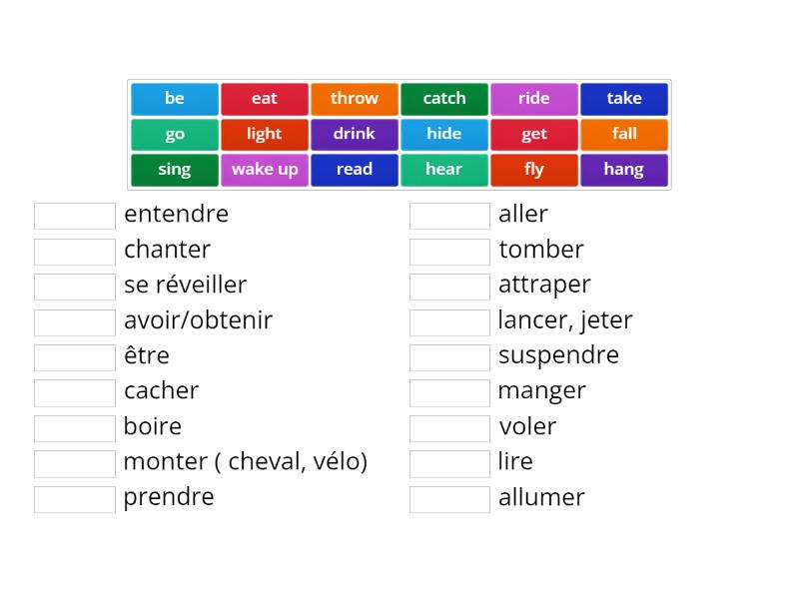799x599 pixels.
Task: Choose the 'hang' tile
Action: click(623, 170)
